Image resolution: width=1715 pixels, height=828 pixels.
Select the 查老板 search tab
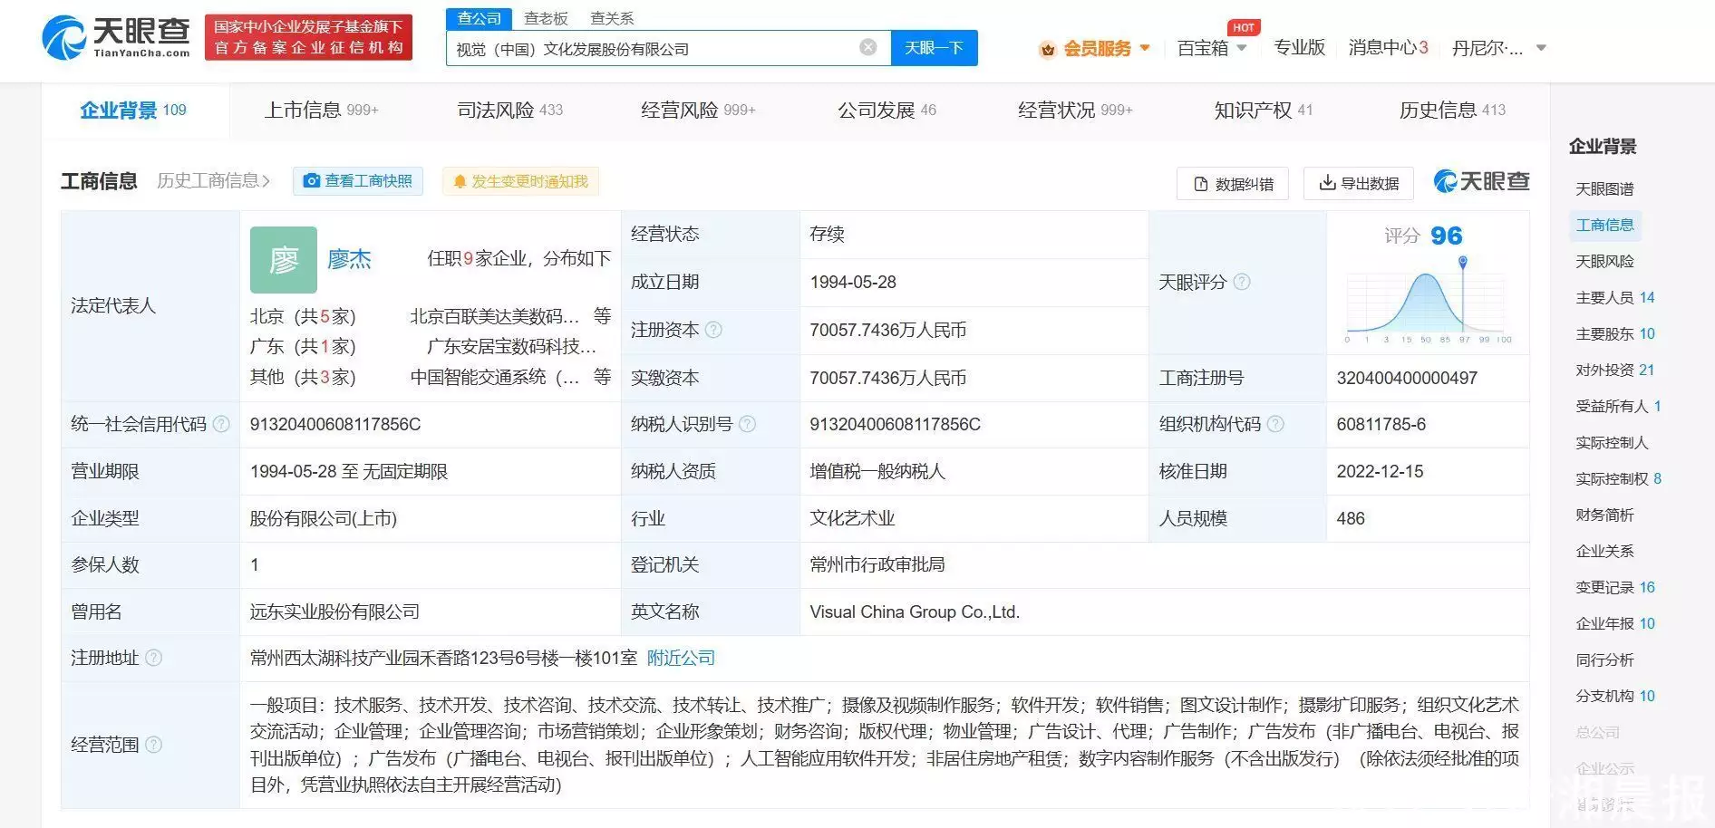pos(546,18)
